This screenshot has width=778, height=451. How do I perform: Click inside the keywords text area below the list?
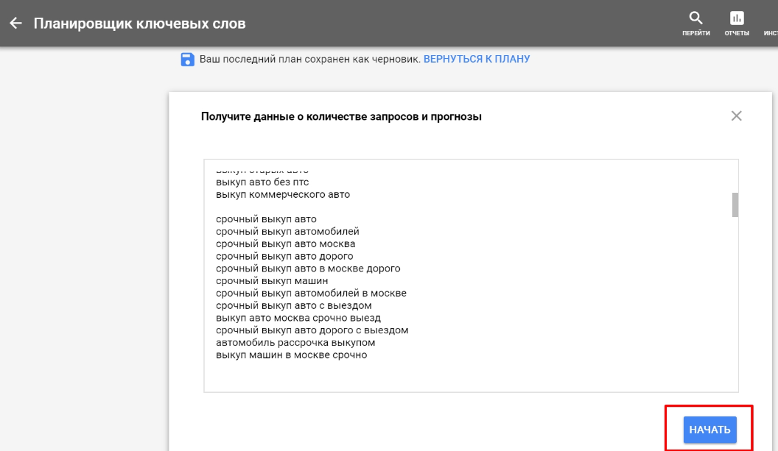coord(471,376)
